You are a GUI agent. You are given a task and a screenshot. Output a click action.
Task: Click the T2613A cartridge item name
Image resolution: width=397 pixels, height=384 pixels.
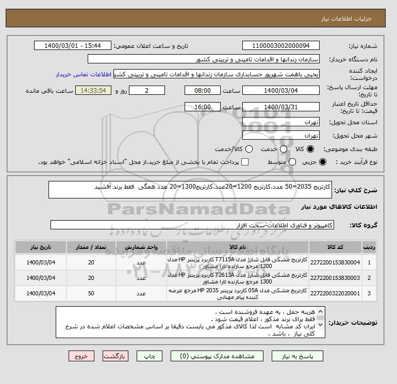click(238, 278)
